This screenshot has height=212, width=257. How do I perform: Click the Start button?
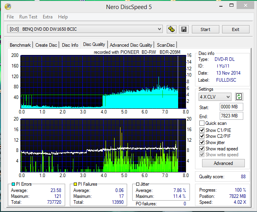coord(205,29)
